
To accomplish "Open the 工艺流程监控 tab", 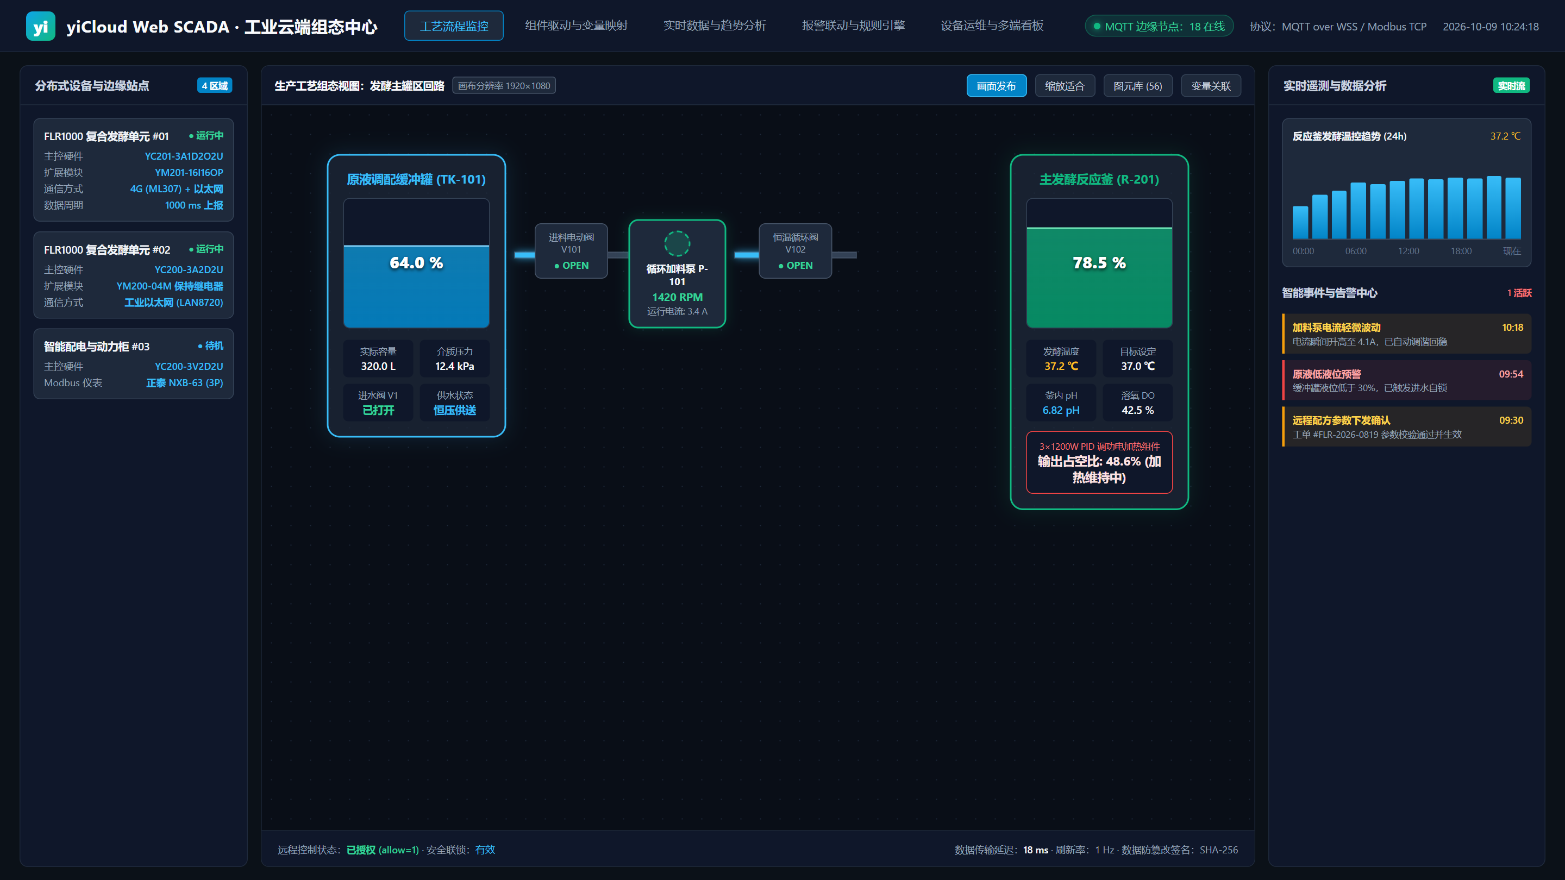I will click(x=454, y=26).
